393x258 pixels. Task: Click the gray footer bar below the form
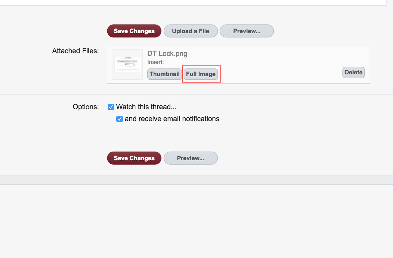click(196, 180)
